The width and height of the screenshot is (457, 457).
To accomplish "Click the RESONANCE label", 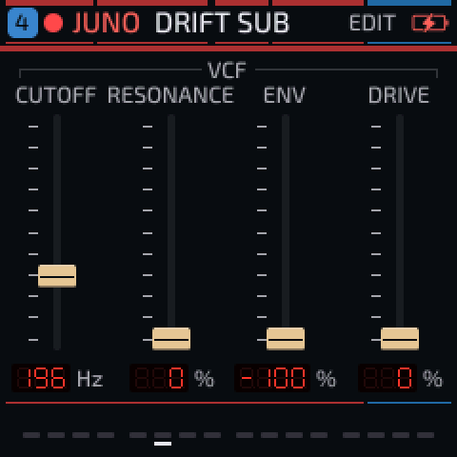I will point(170,95).
